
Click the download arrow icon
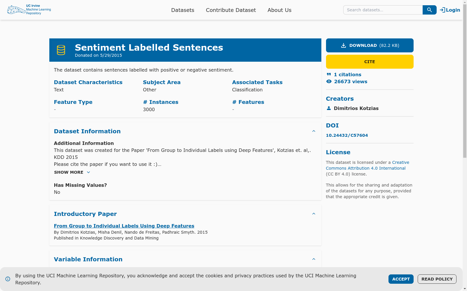[344, 45]
